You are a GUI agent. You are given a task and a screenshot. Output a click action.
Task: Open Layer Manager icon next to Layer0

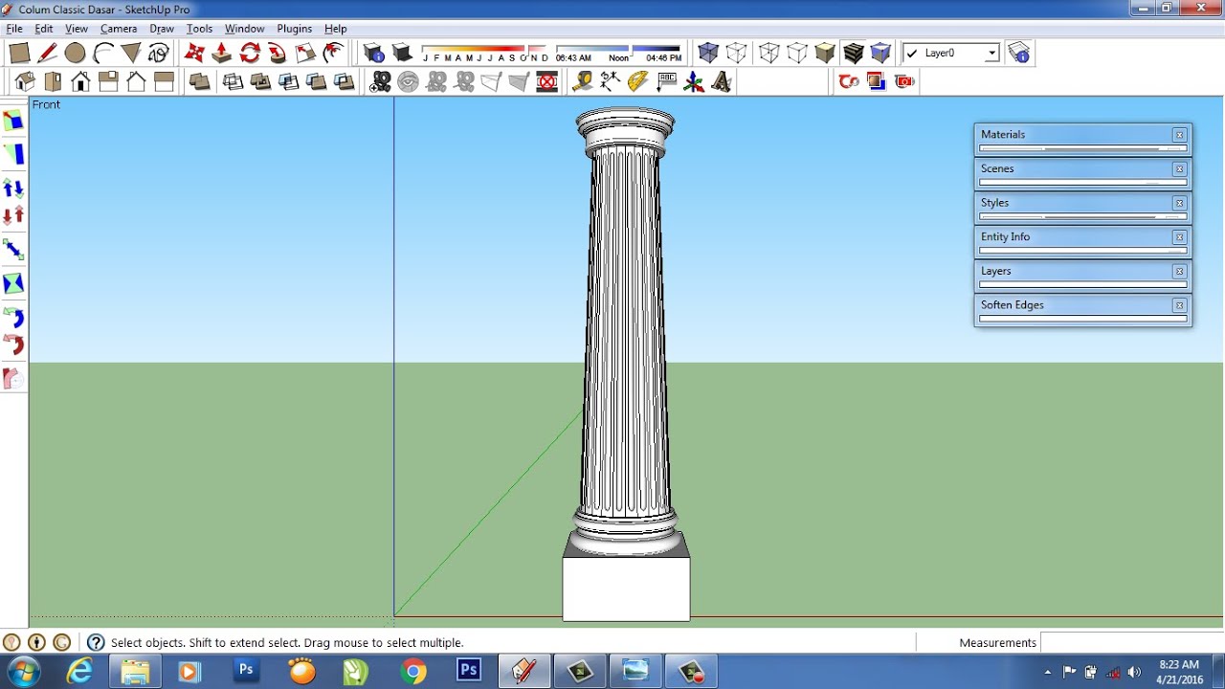[1019, 54]
